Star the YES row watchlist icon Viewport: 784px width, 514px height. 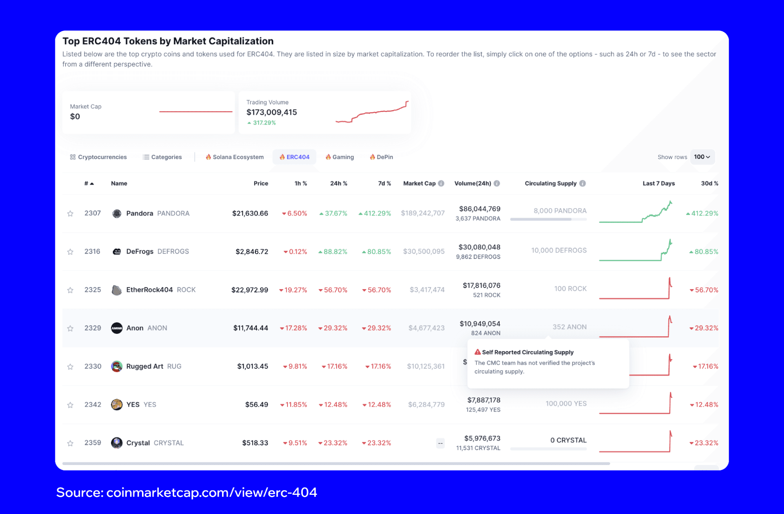click(70, 405)
